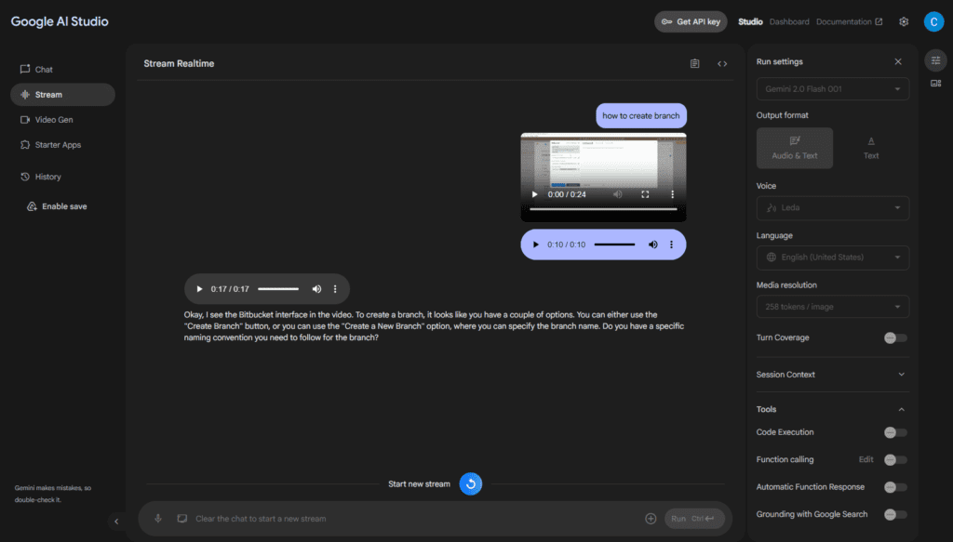Click the icon below run settings toggle

point(935,83)
